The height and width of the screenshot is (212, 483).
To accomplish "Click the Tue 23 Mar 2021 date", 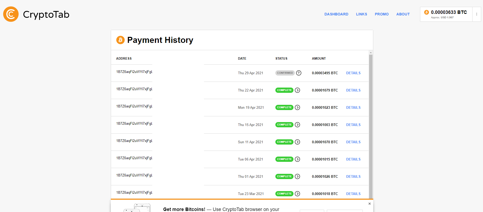I will click(251, 194).
